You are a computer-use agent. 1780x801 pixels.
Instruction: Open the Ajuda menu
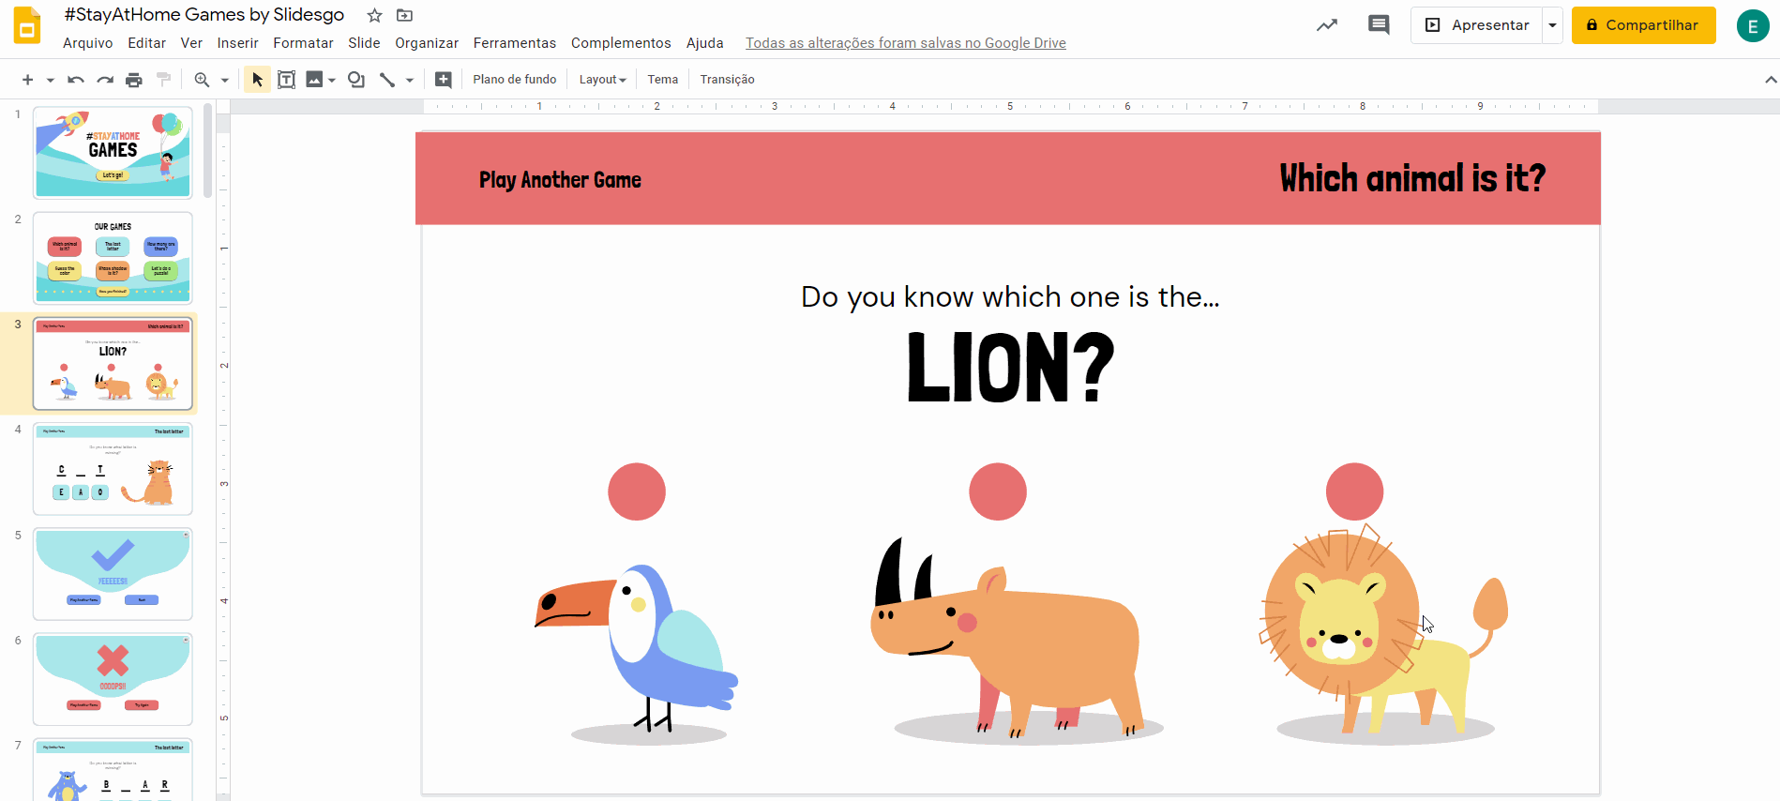pos(704,43)
